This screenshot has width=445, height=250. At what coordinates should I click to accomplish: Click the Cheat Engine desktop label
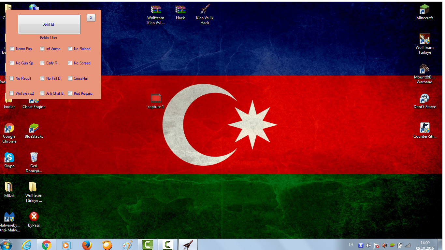click(34, 107)
